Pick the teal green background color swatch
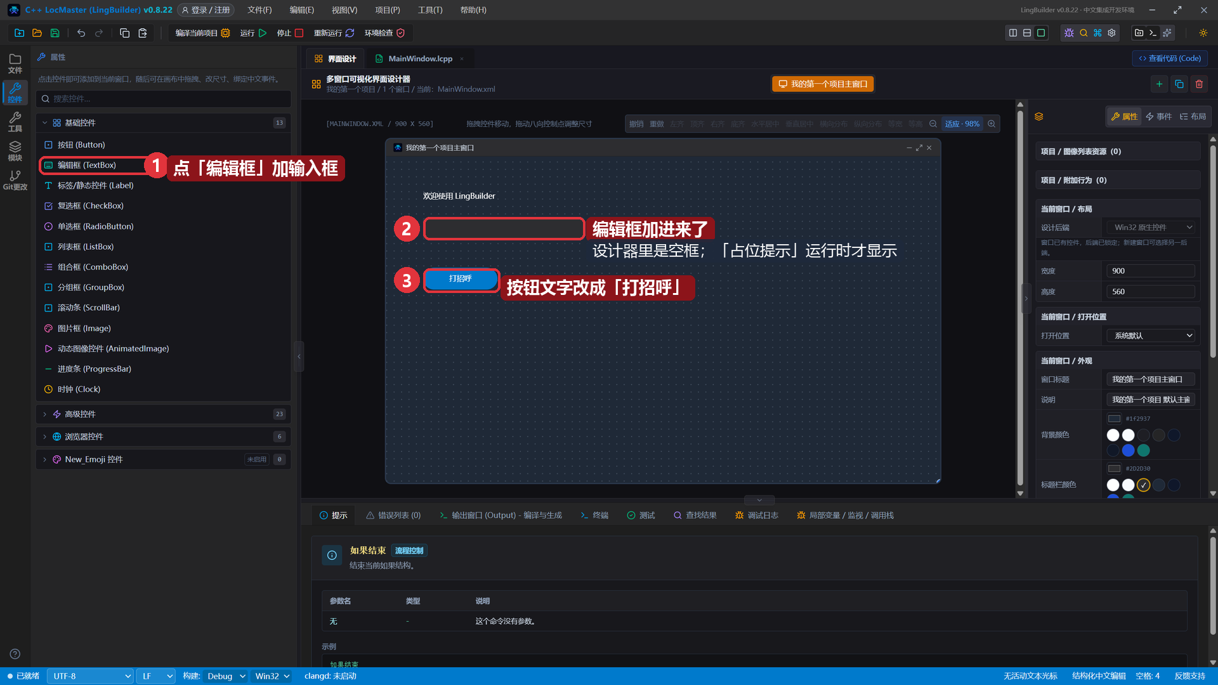Screen dimensions: 1218x685 1143,450
